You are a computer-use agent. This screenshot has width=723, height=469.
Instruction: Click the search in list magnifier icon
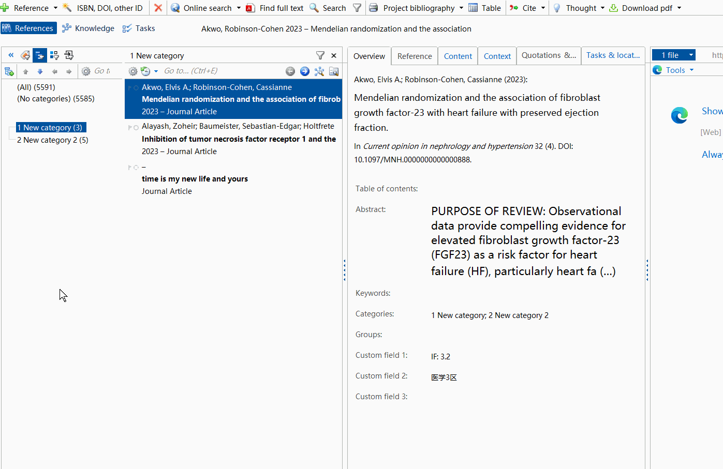[334, 71]
